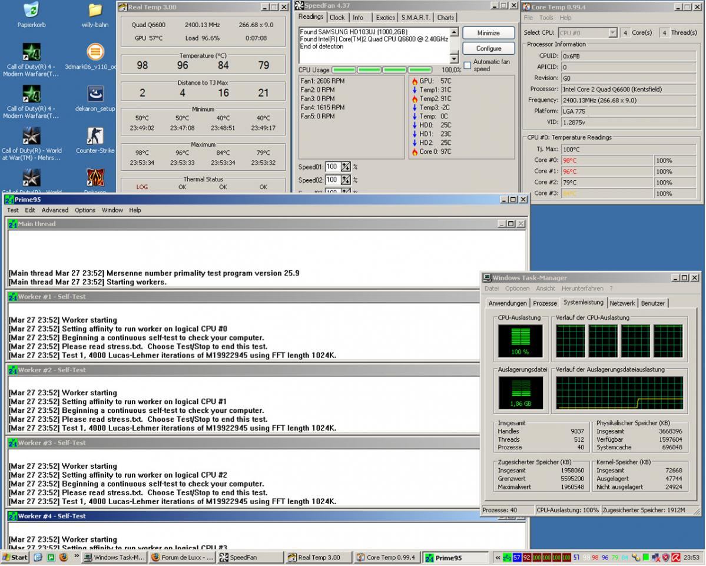Open the Papierkorb recycle bin desktop icon
706x566 pixels.
(x=31, y=10)
